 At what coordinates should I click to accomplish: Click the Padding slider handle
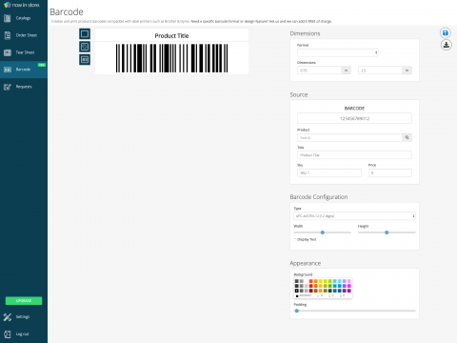[x=297, y=311]
